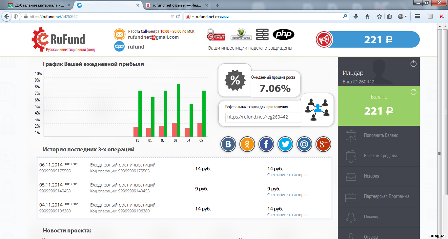The width and height of the screenshot is (448, 239).
Task: Click 'Счет занесен в историю' for 04.11.2014
Action: pyautogui.click(x=288, y=215)
